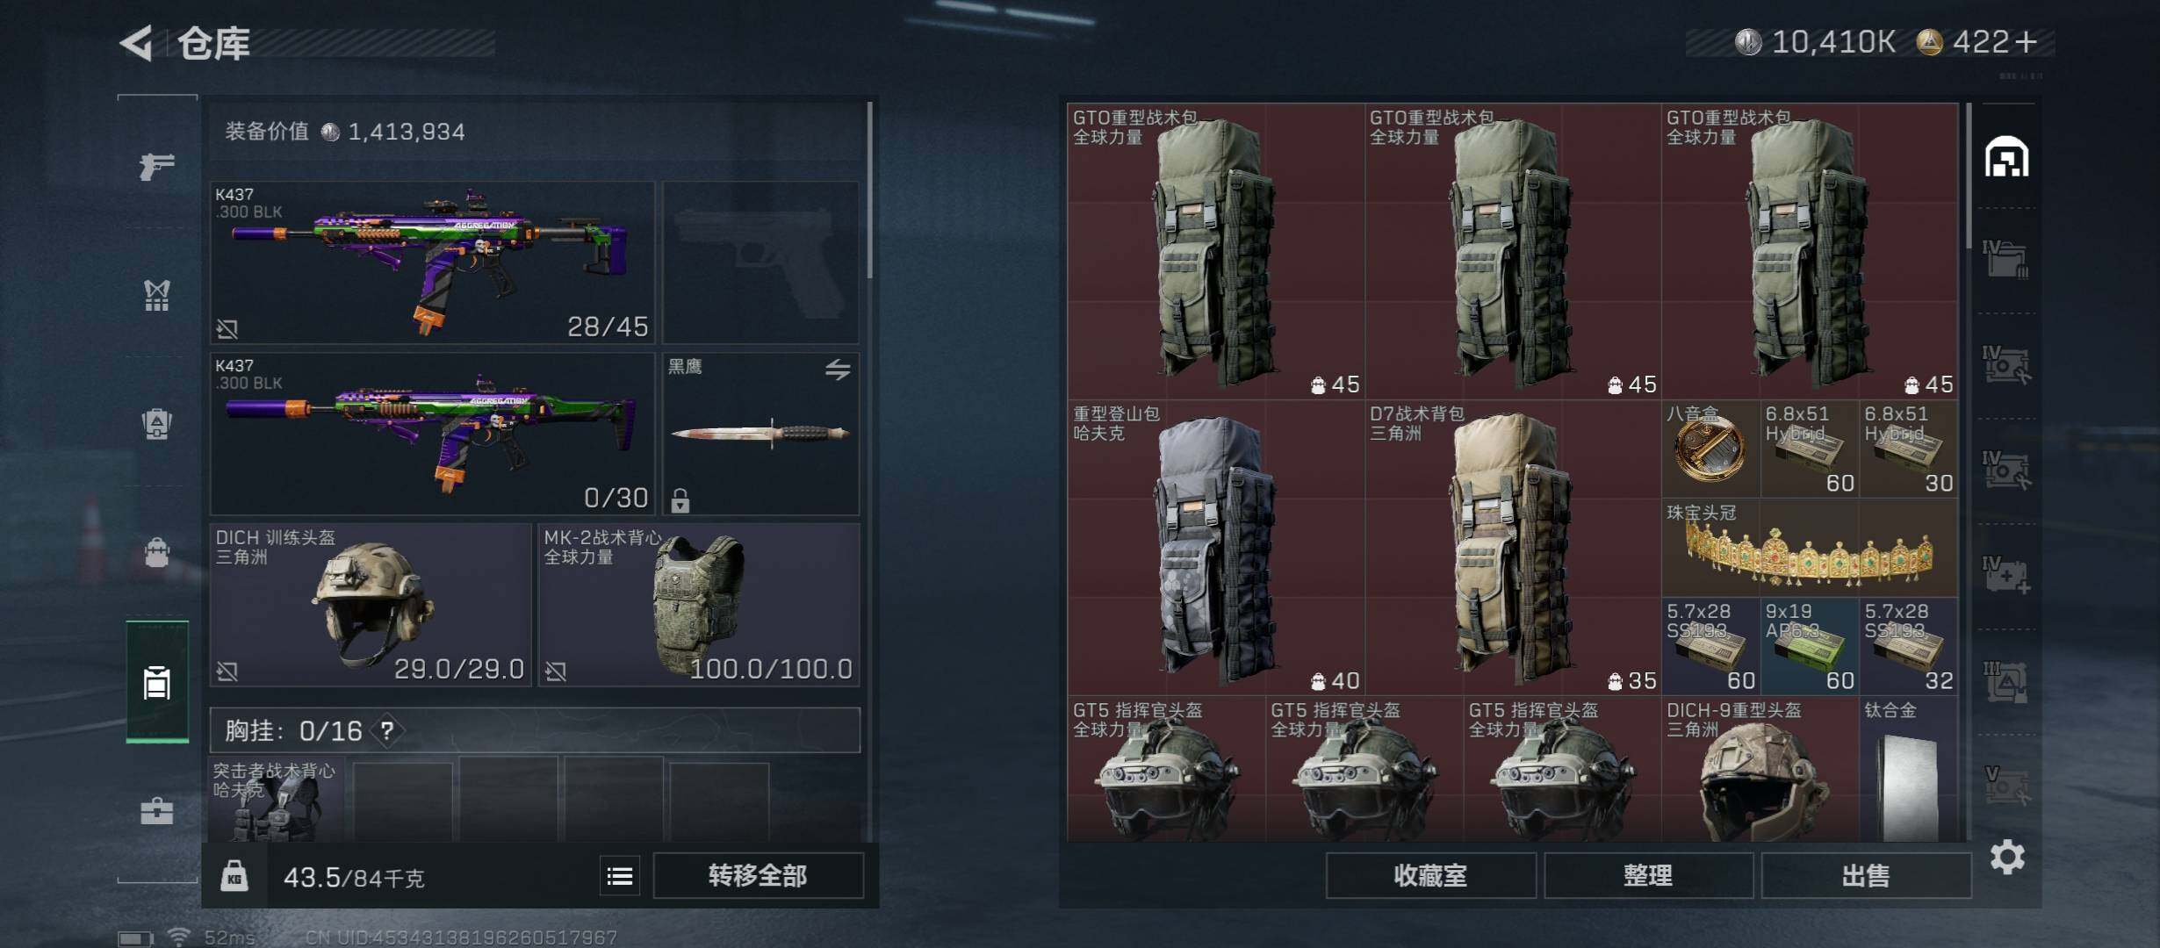Open the backpack category icon in sidebar
Image resolution: width=2160 pixels, height=948 pixels.
tap(157, 552)
